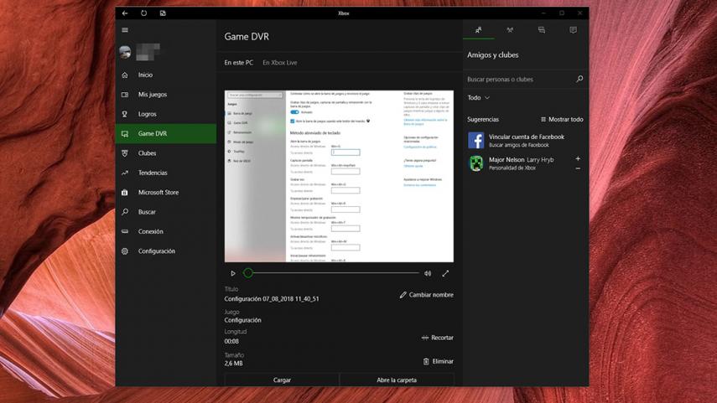Switch to En este PC tab

pos(238,63)
